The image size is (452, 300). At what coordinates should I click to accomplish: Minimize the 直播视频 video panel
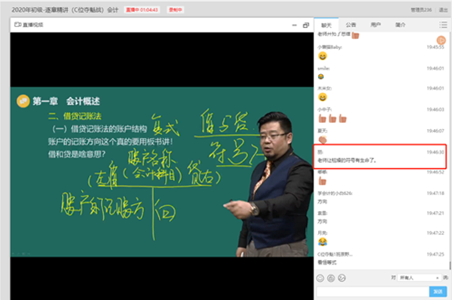click(x=295, y=25)
